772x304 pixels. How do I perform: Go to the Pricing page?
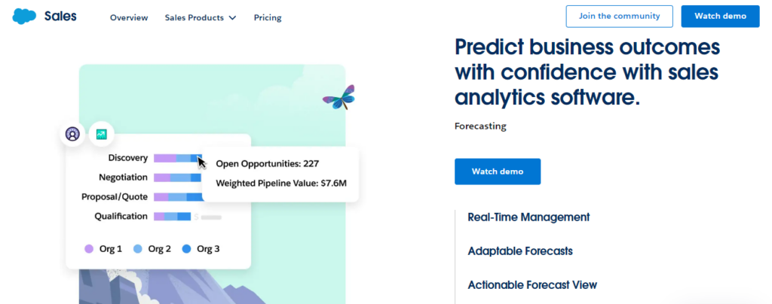click(268, 17)
